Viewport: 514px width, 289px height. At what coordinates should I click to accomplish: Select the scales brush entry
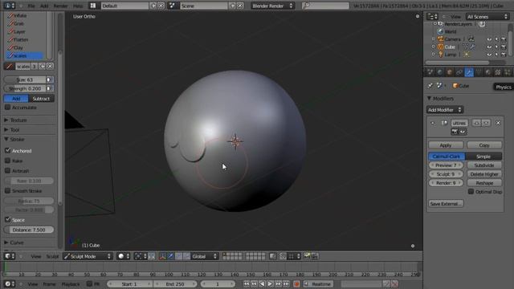pyautogui.click(x=25, y=55)
